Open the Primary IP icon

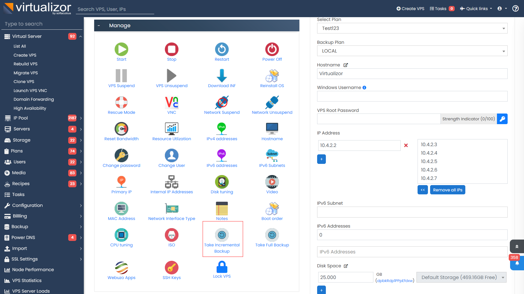(121, 182)
